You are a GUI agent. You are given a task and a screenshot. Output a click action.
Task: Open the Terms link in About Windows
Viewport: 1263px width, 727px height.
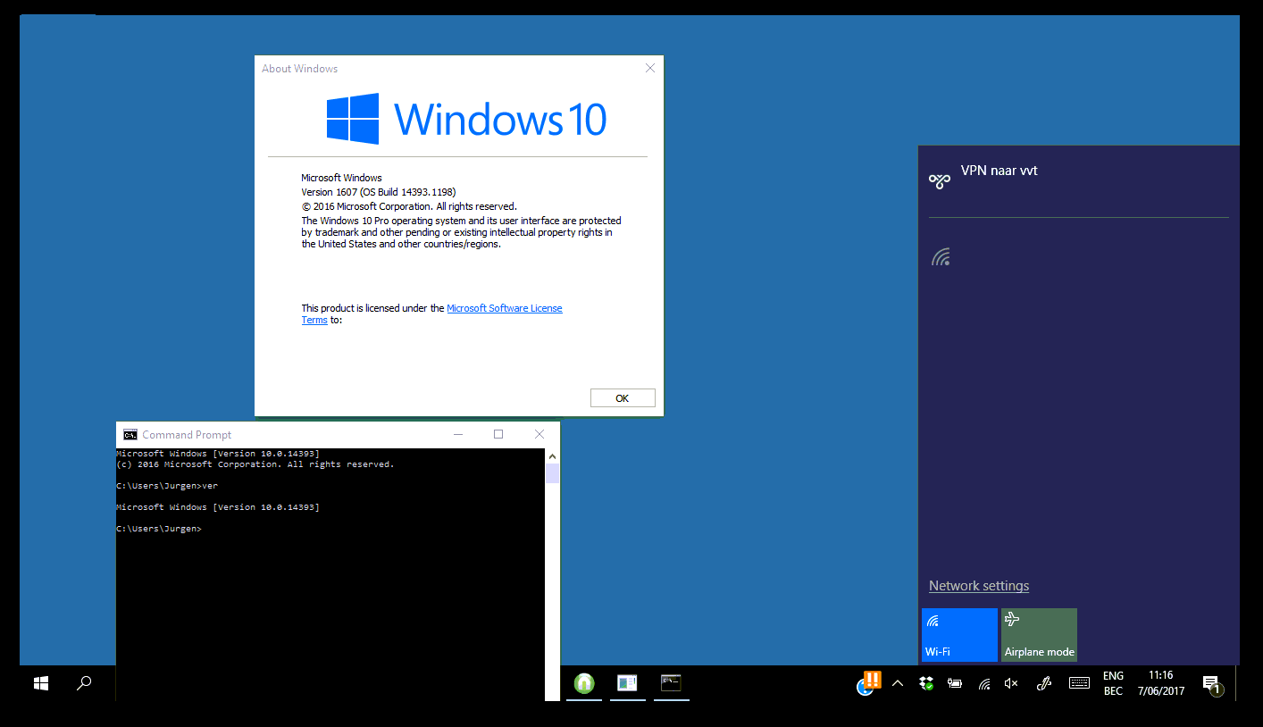(314, 320)
